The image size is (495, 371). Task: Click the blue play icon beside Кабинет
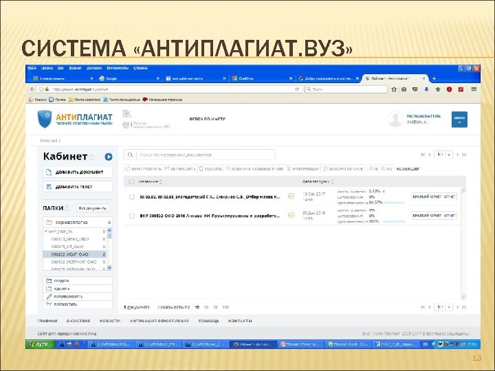click(x=109, y=157)
